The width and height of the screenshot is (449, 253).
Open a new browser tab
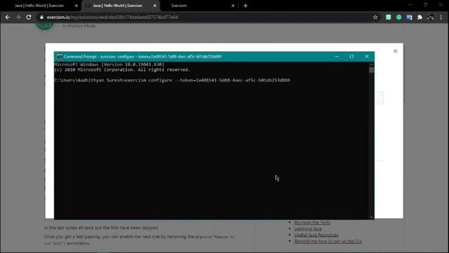click(x=246, y=6)
